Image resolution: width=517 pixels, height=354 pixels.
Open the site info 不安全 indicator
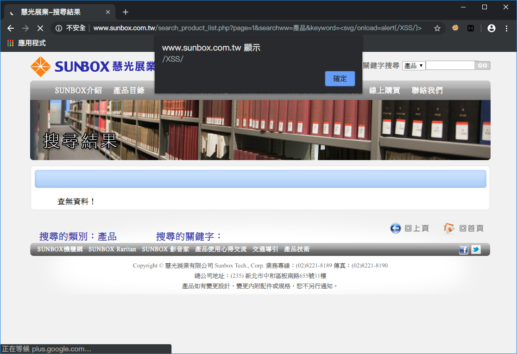[x=70, y=28]
